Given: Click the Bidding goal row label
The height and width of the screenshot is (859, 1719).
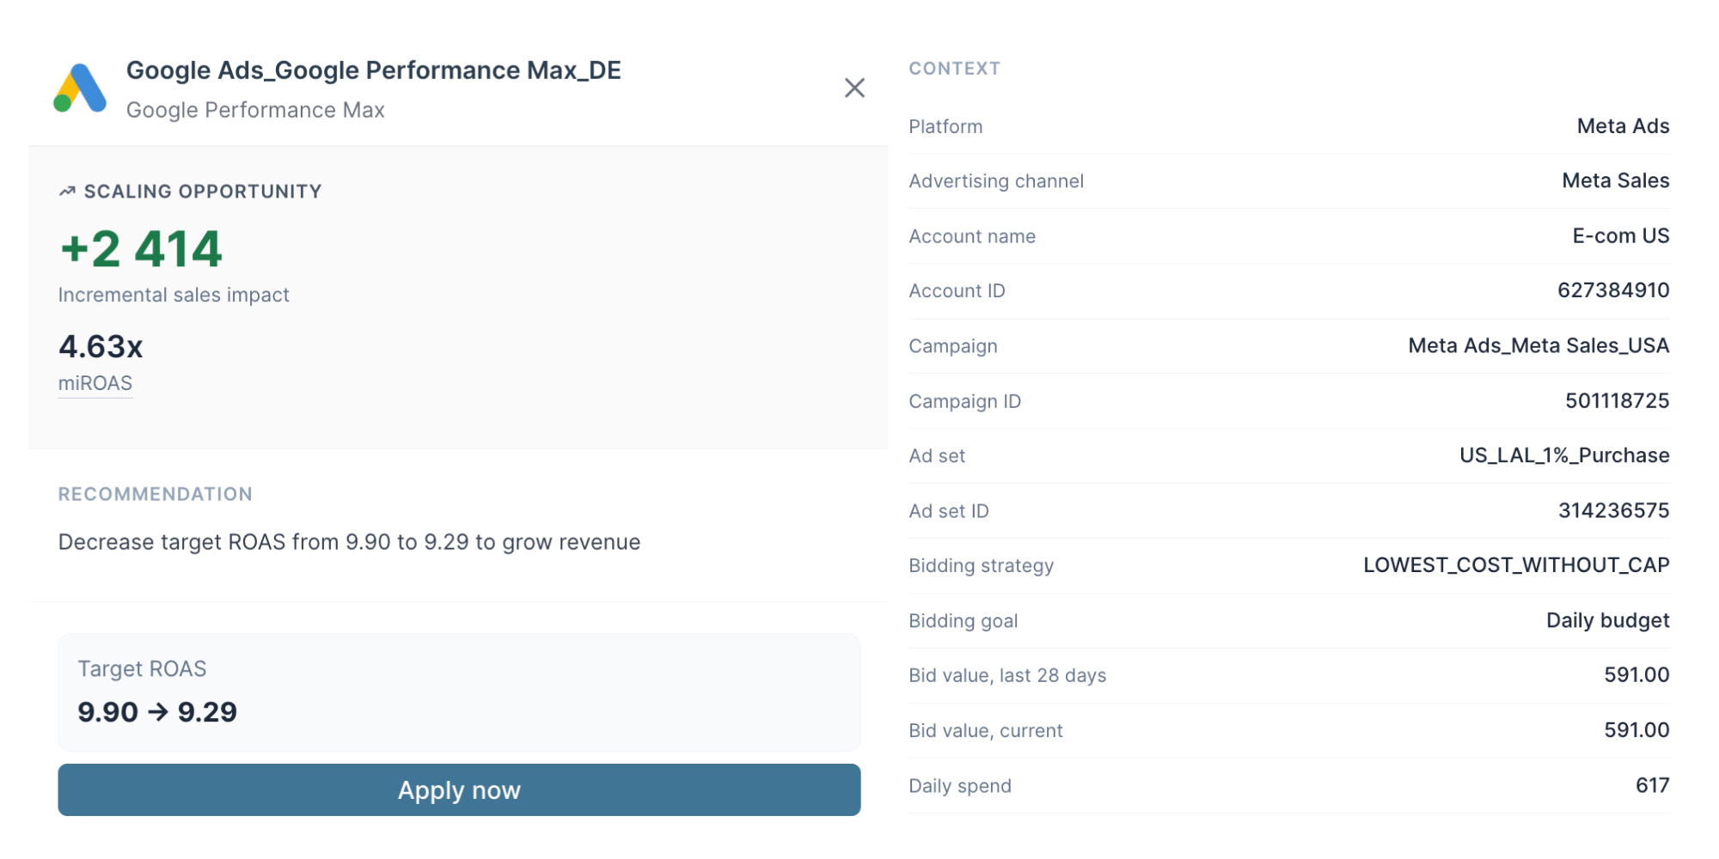Looking at the screenshot, I should point(963,621).
